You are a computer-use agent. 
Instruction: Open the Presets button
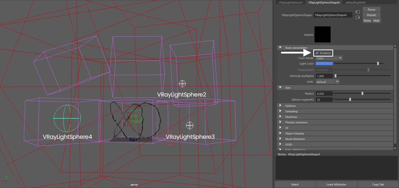point(371,15)
